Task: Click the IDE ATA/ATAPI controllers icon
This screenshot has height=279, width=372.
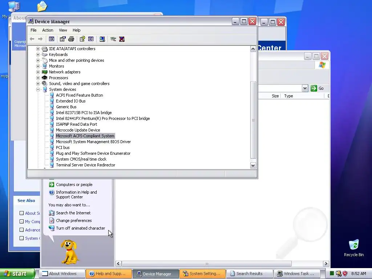Action: click(45, 49)
